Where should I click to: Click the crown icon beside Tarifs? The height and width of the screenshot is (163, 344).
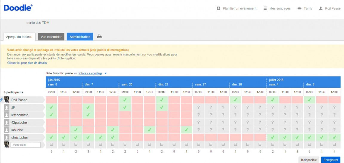tap(300, 8)
